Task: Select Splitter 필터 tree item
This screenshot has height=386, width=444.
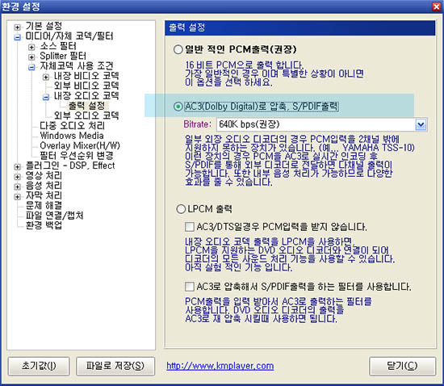Action: (63, 56)
